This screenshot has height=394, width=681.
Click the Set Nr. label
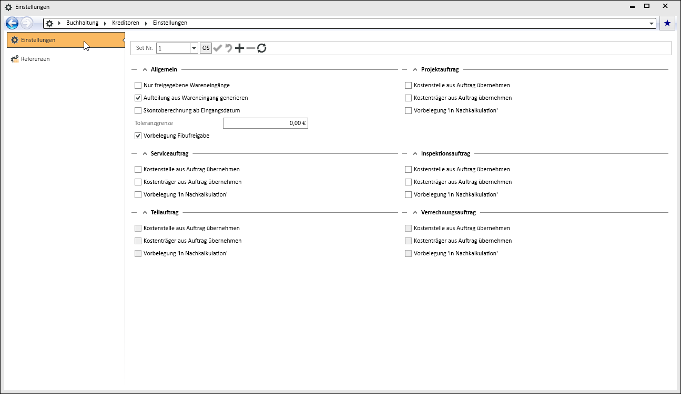coord(144,48)
